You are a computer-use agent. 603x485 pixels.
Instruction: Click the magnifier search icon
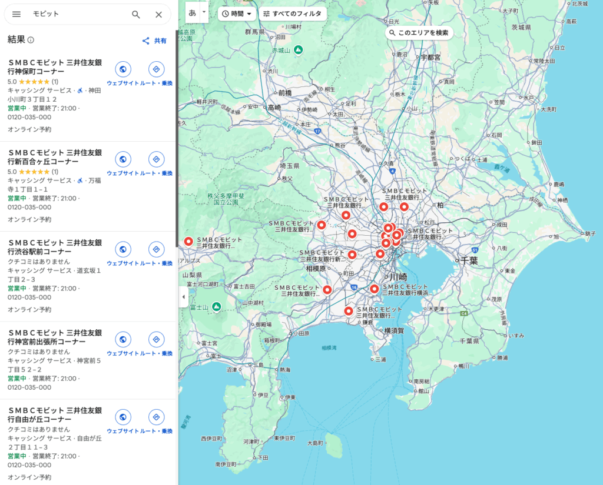(136, 14)
